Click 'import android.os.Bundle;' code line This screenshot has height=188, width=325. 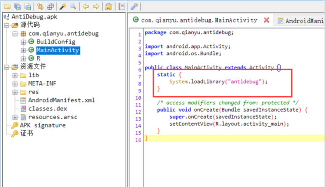[x=183, y=54]
